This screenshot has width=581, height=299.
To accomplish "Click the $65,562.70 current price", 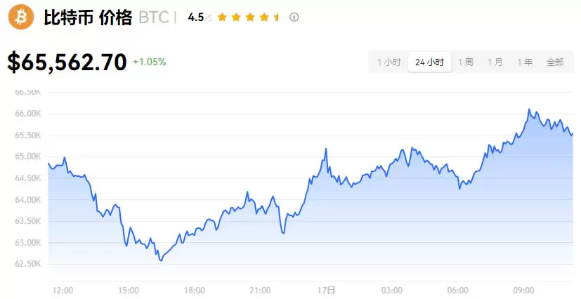I will pos(67,62).
